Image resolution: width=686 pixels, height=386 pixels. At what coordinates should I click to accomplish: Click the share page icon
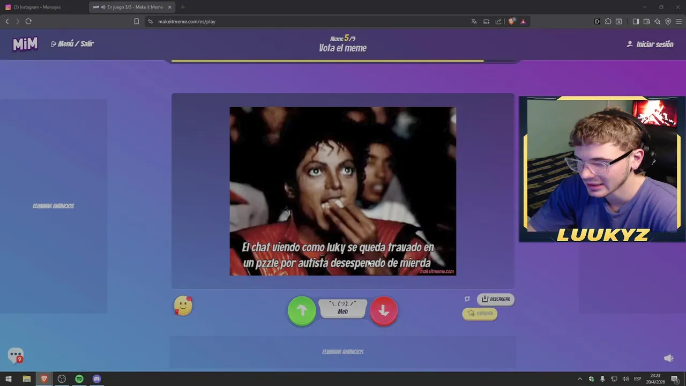(x=498, y=21)
